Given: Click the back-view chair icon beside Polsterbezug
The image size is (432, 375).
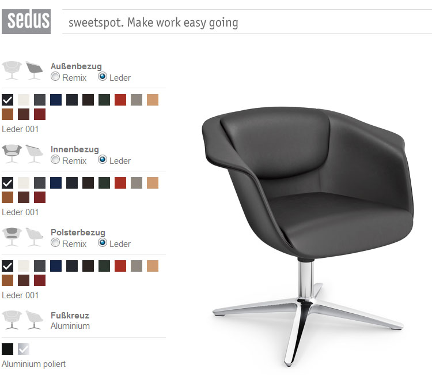Looking at the screenshot, I should click(35, 237).
